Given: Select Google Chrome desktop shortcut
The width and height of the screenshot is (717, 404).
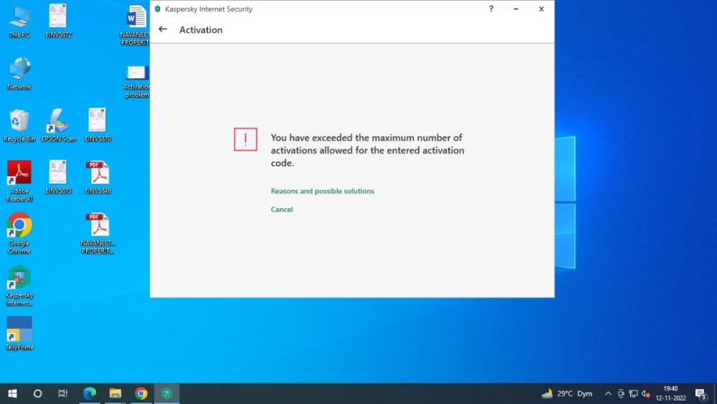Looking at the screenshot, I should pos(19,233).
